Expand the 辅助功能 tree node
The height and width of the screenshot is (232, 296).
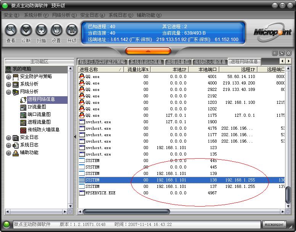[x=8, y=153]
